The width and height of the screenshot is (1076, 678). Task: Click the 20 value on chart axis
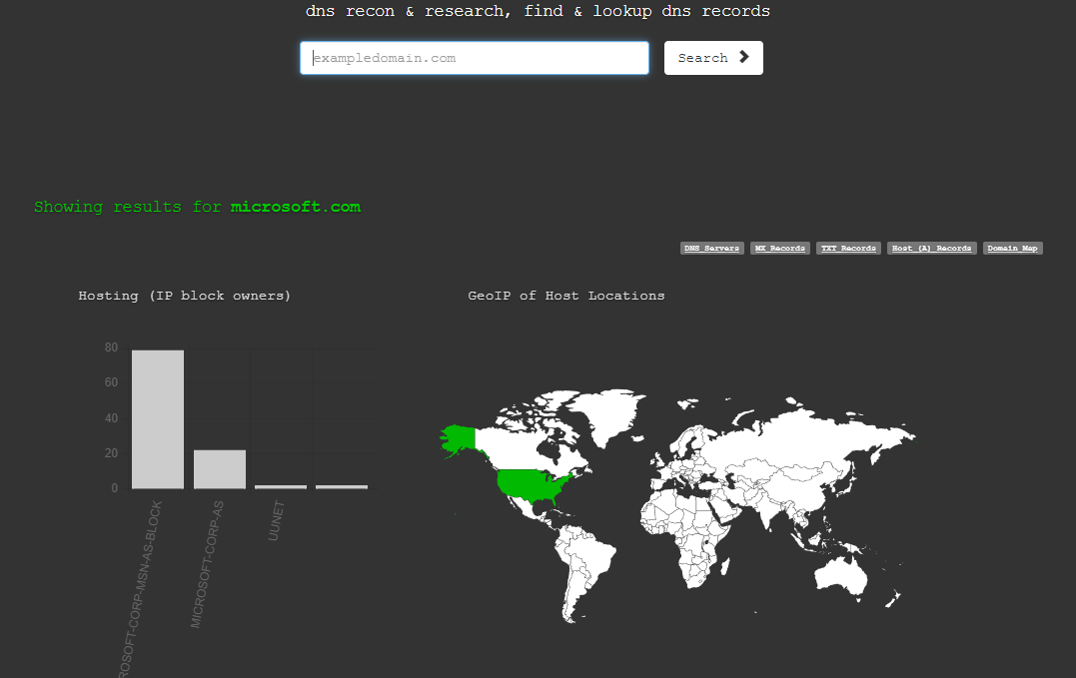[111, 453]
